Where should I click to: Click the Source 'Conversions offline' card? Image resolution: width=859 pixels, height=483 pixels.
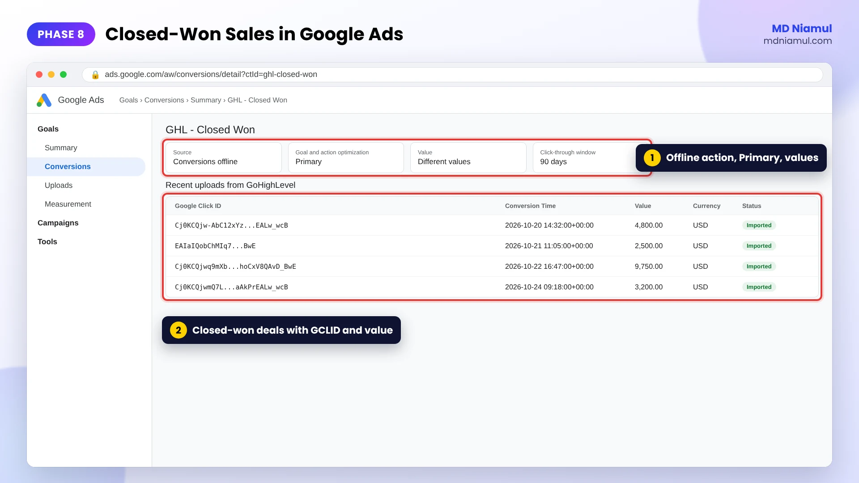click(224, 157)
